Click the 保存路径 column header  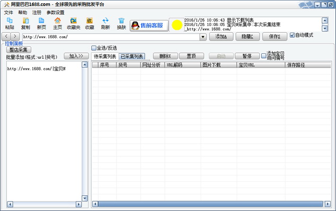click(308, 65)
